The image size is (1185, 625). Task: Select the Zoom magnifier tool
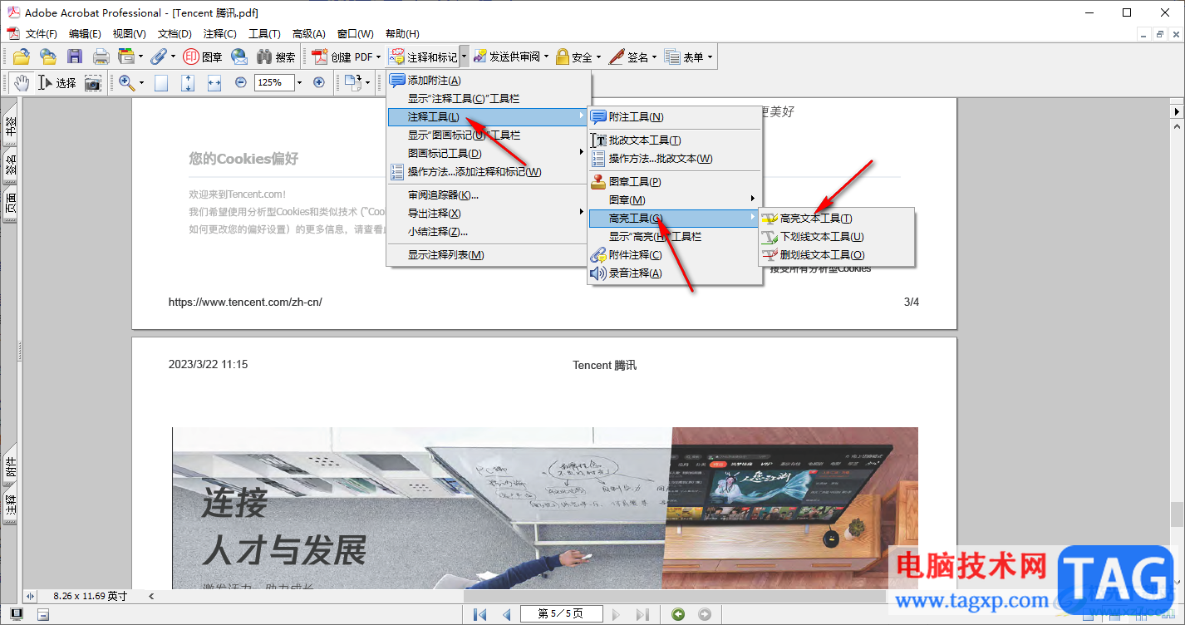pyautogui.click(x=126, y=82)
